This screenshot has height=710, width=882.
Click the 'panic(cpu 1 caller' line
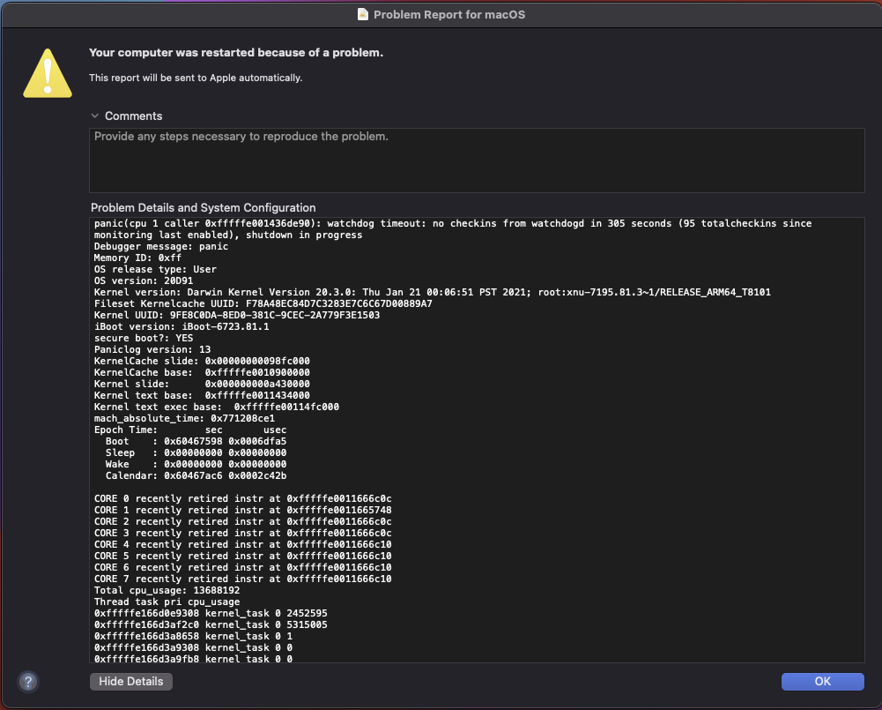[x=453, y=229]
